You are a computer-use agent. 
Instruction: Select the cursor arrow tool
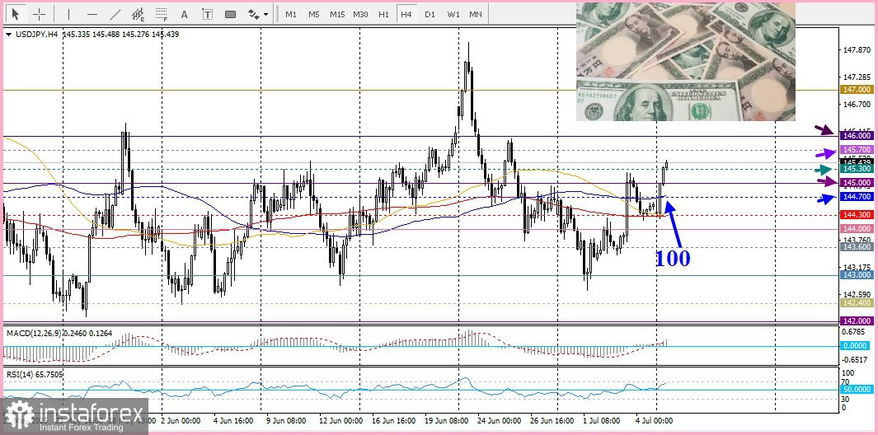pos(16,14)
